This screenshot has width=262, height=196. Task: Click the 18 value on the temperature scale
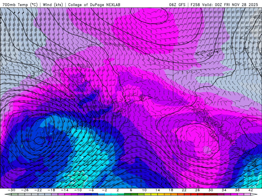pyautogui.click(x=171, y=190)
